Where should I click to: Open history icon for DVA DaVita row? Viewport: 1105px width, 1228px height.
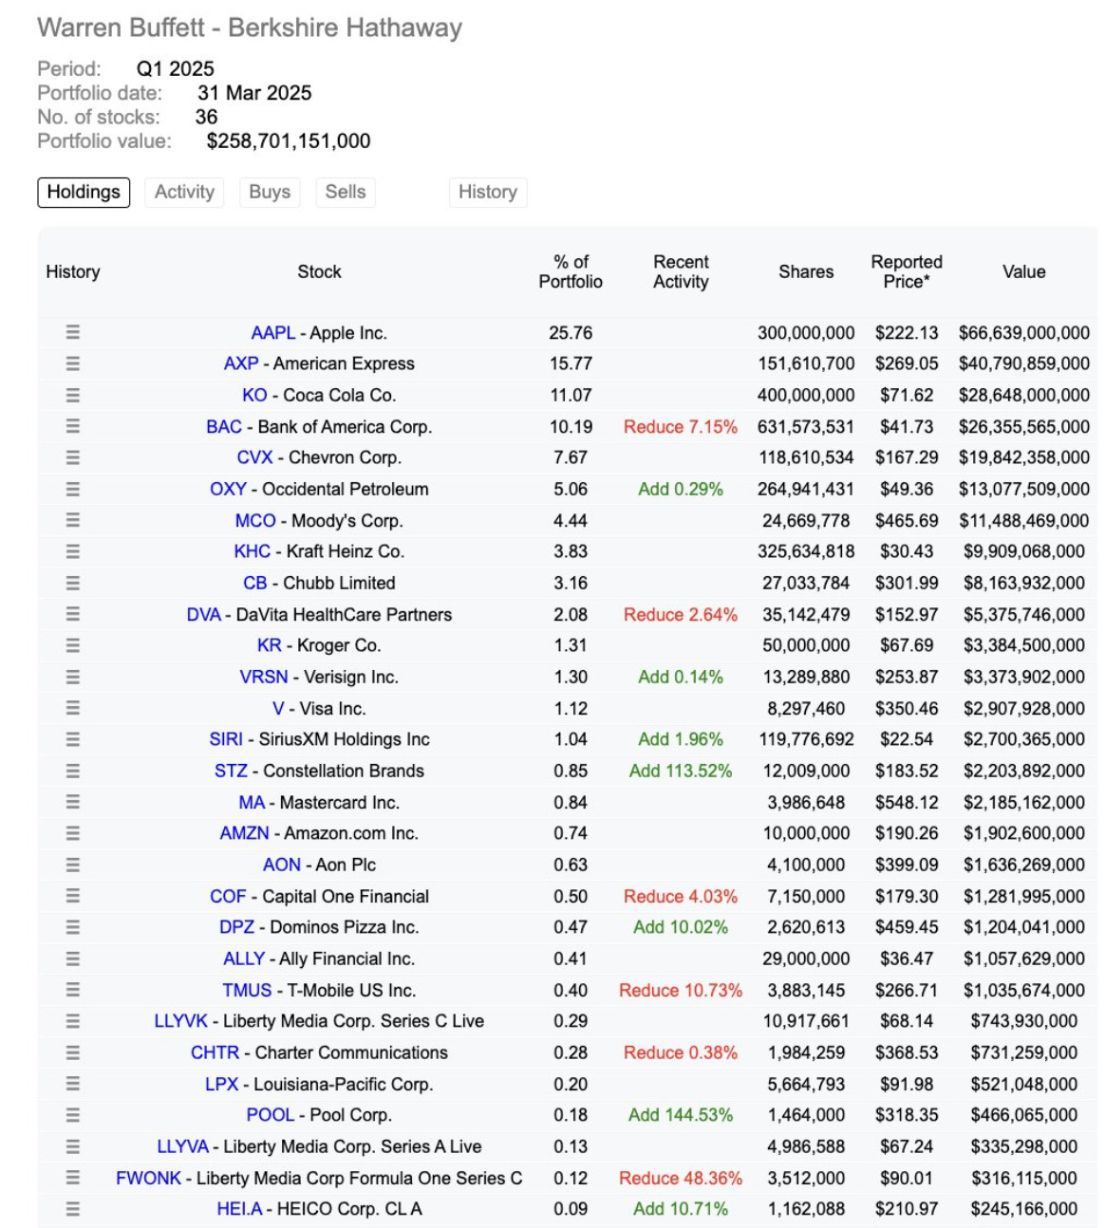point(73,614)
